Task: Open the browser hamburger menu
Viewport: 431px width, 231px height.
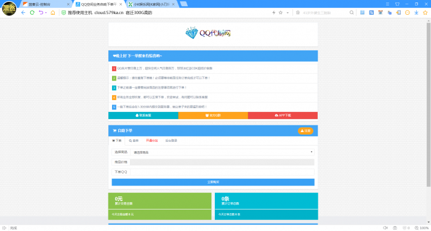Action: pyautogui.click(x=387, y=4)
